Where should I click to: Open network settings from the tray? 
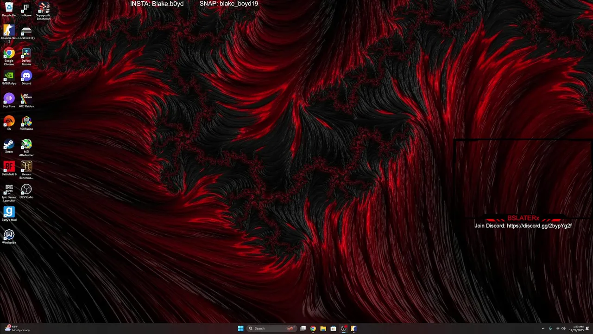[558, 328]
